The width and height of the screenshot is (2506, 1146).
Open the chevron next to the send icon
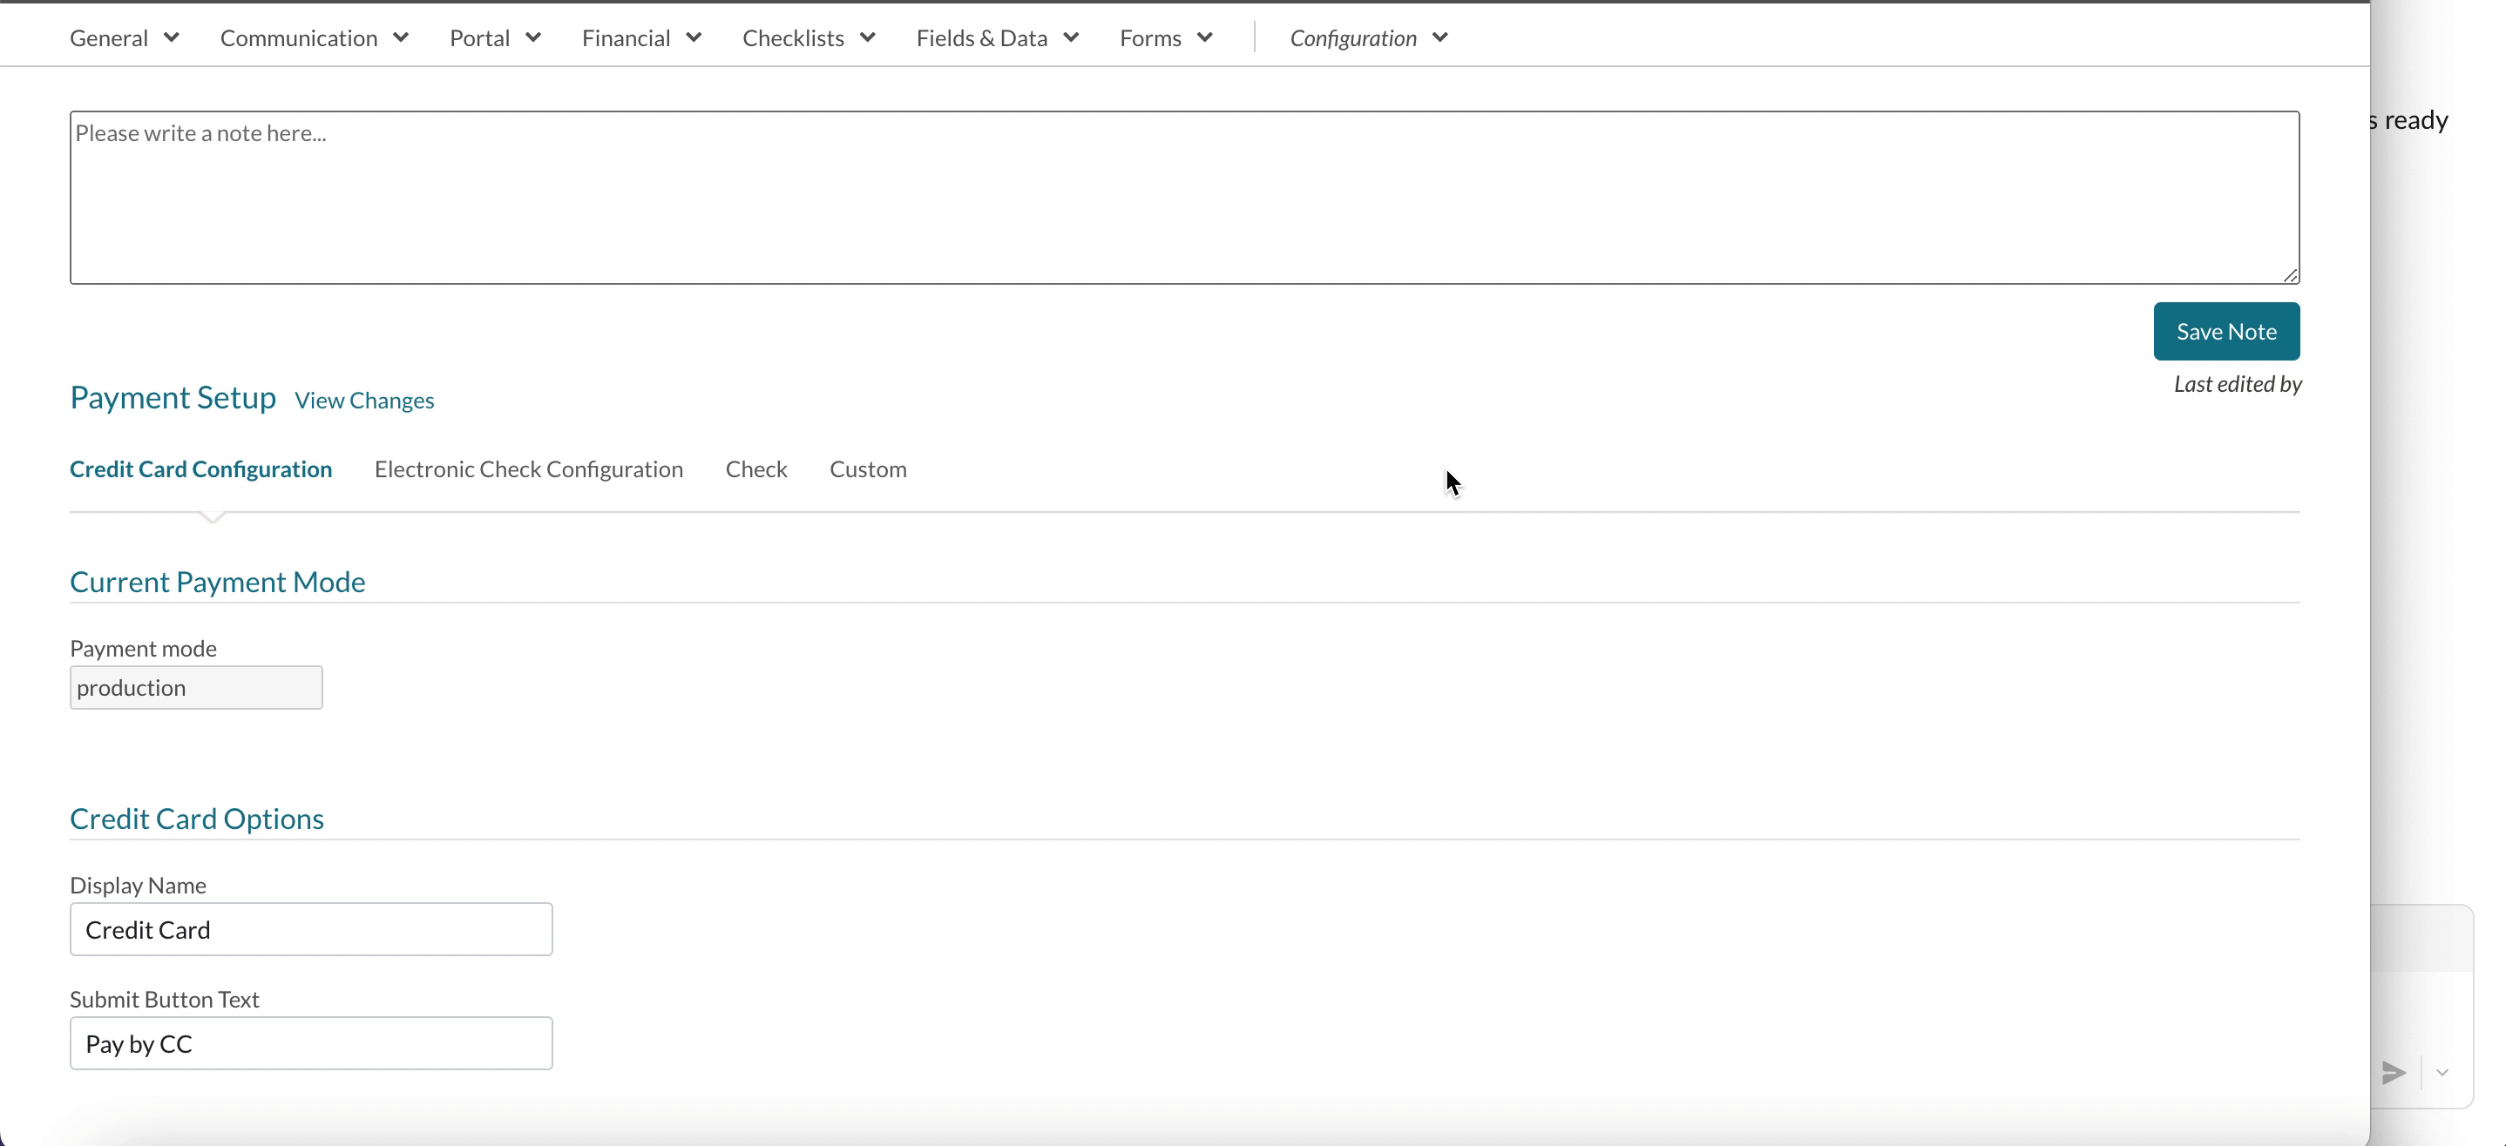click(2442, 1072)
